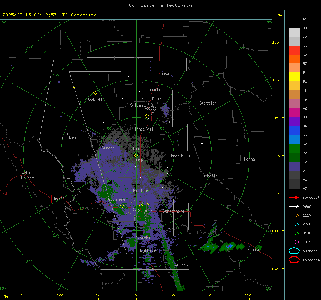Click the Airdrie city label

pos(141,190)
